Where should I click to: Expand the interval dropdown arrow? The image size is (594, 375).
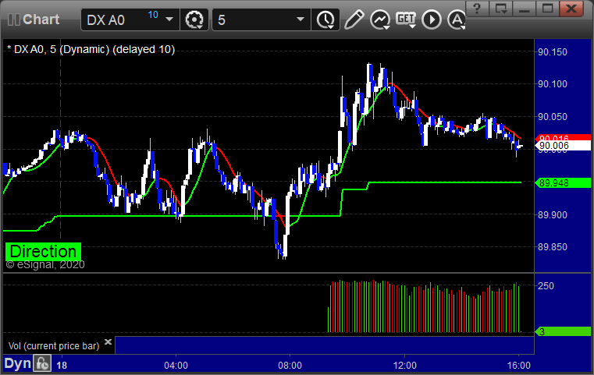click(301, 19)
